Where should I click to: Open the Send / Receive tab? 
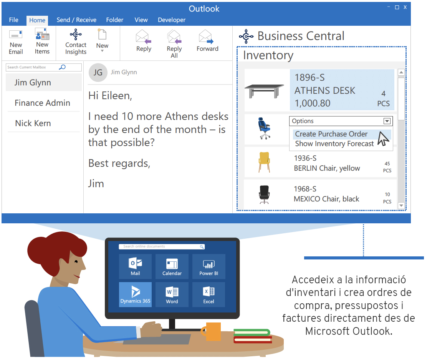[x=76, y=20]
